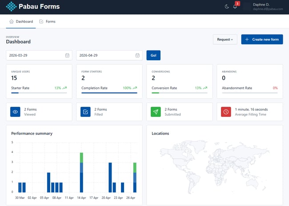Click the 14 Apr stacked chart bar
This screenshot has width=289, height=206.
click(x=81, y=173)
